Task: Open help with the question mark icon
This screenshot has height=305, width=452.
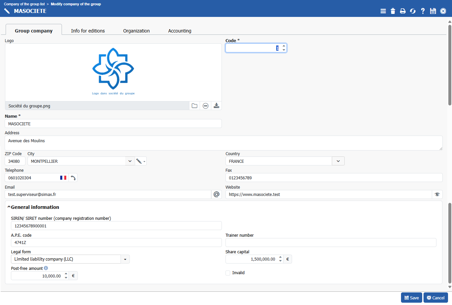Action: coord(423,11)
